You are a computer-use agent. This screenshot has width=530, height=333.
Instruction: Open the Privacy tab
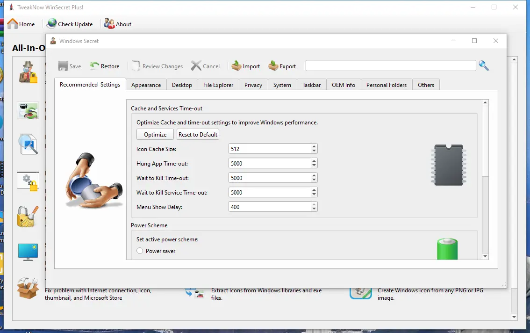point(253,85)
